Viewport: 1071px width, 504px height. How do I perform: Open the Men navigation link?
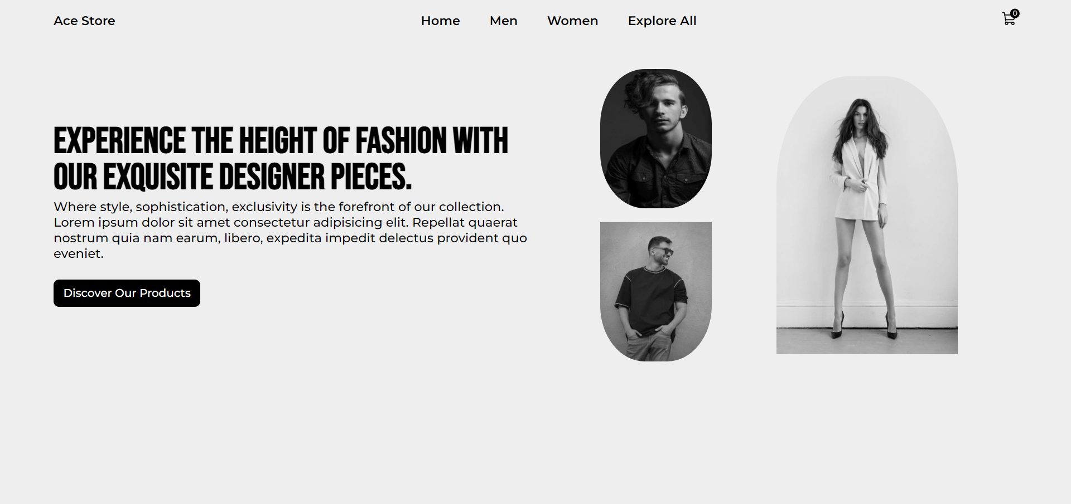tap(503, 21)
